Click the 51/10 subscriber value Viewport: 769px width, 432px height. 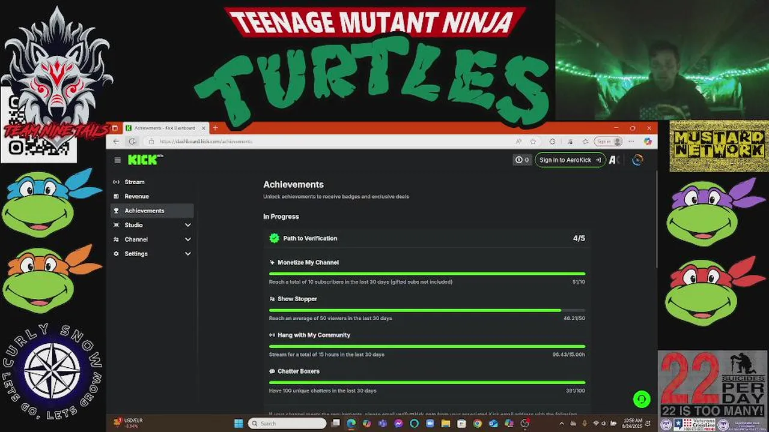579,282
